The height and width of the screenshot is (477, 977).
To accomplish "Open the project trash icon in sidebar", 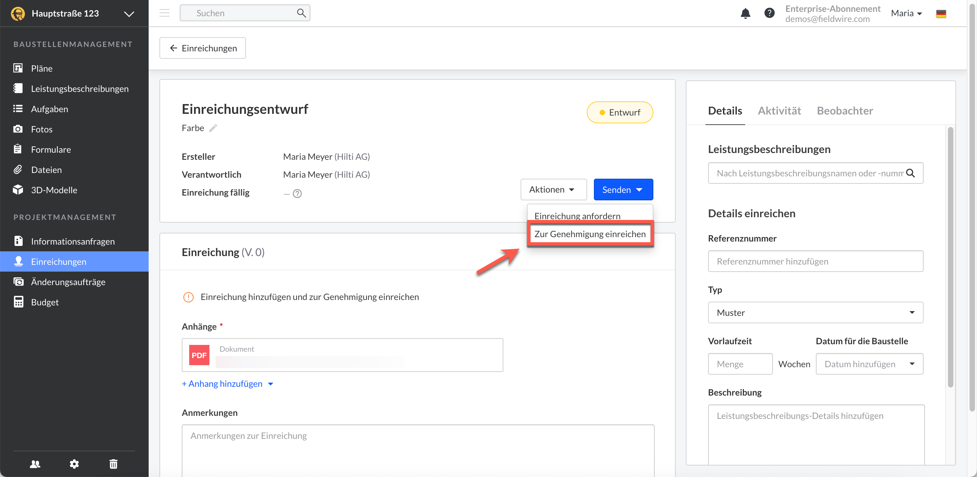I will (114, 463).
